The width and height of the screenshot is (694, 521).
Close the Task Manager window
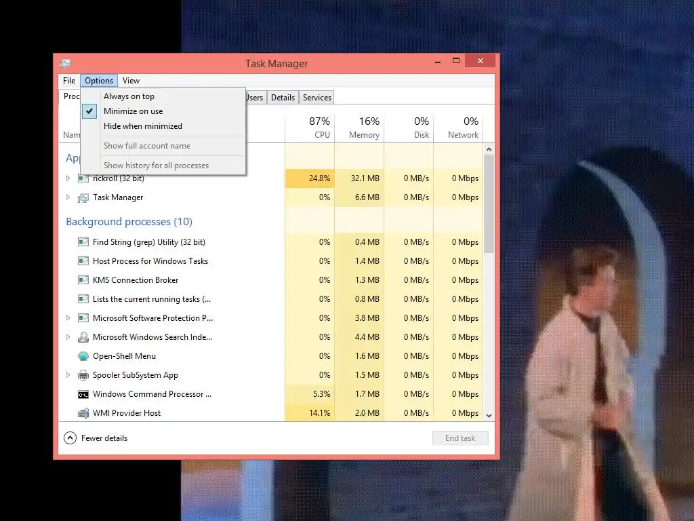tap(481, 60)
